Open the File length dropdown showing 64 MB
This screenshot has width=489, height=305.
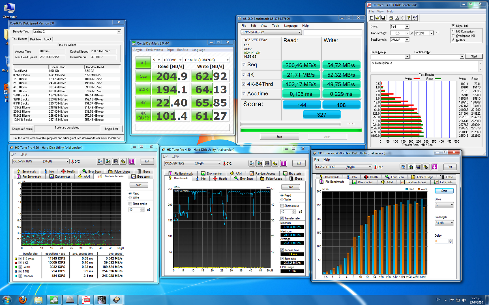click(451, 223)
